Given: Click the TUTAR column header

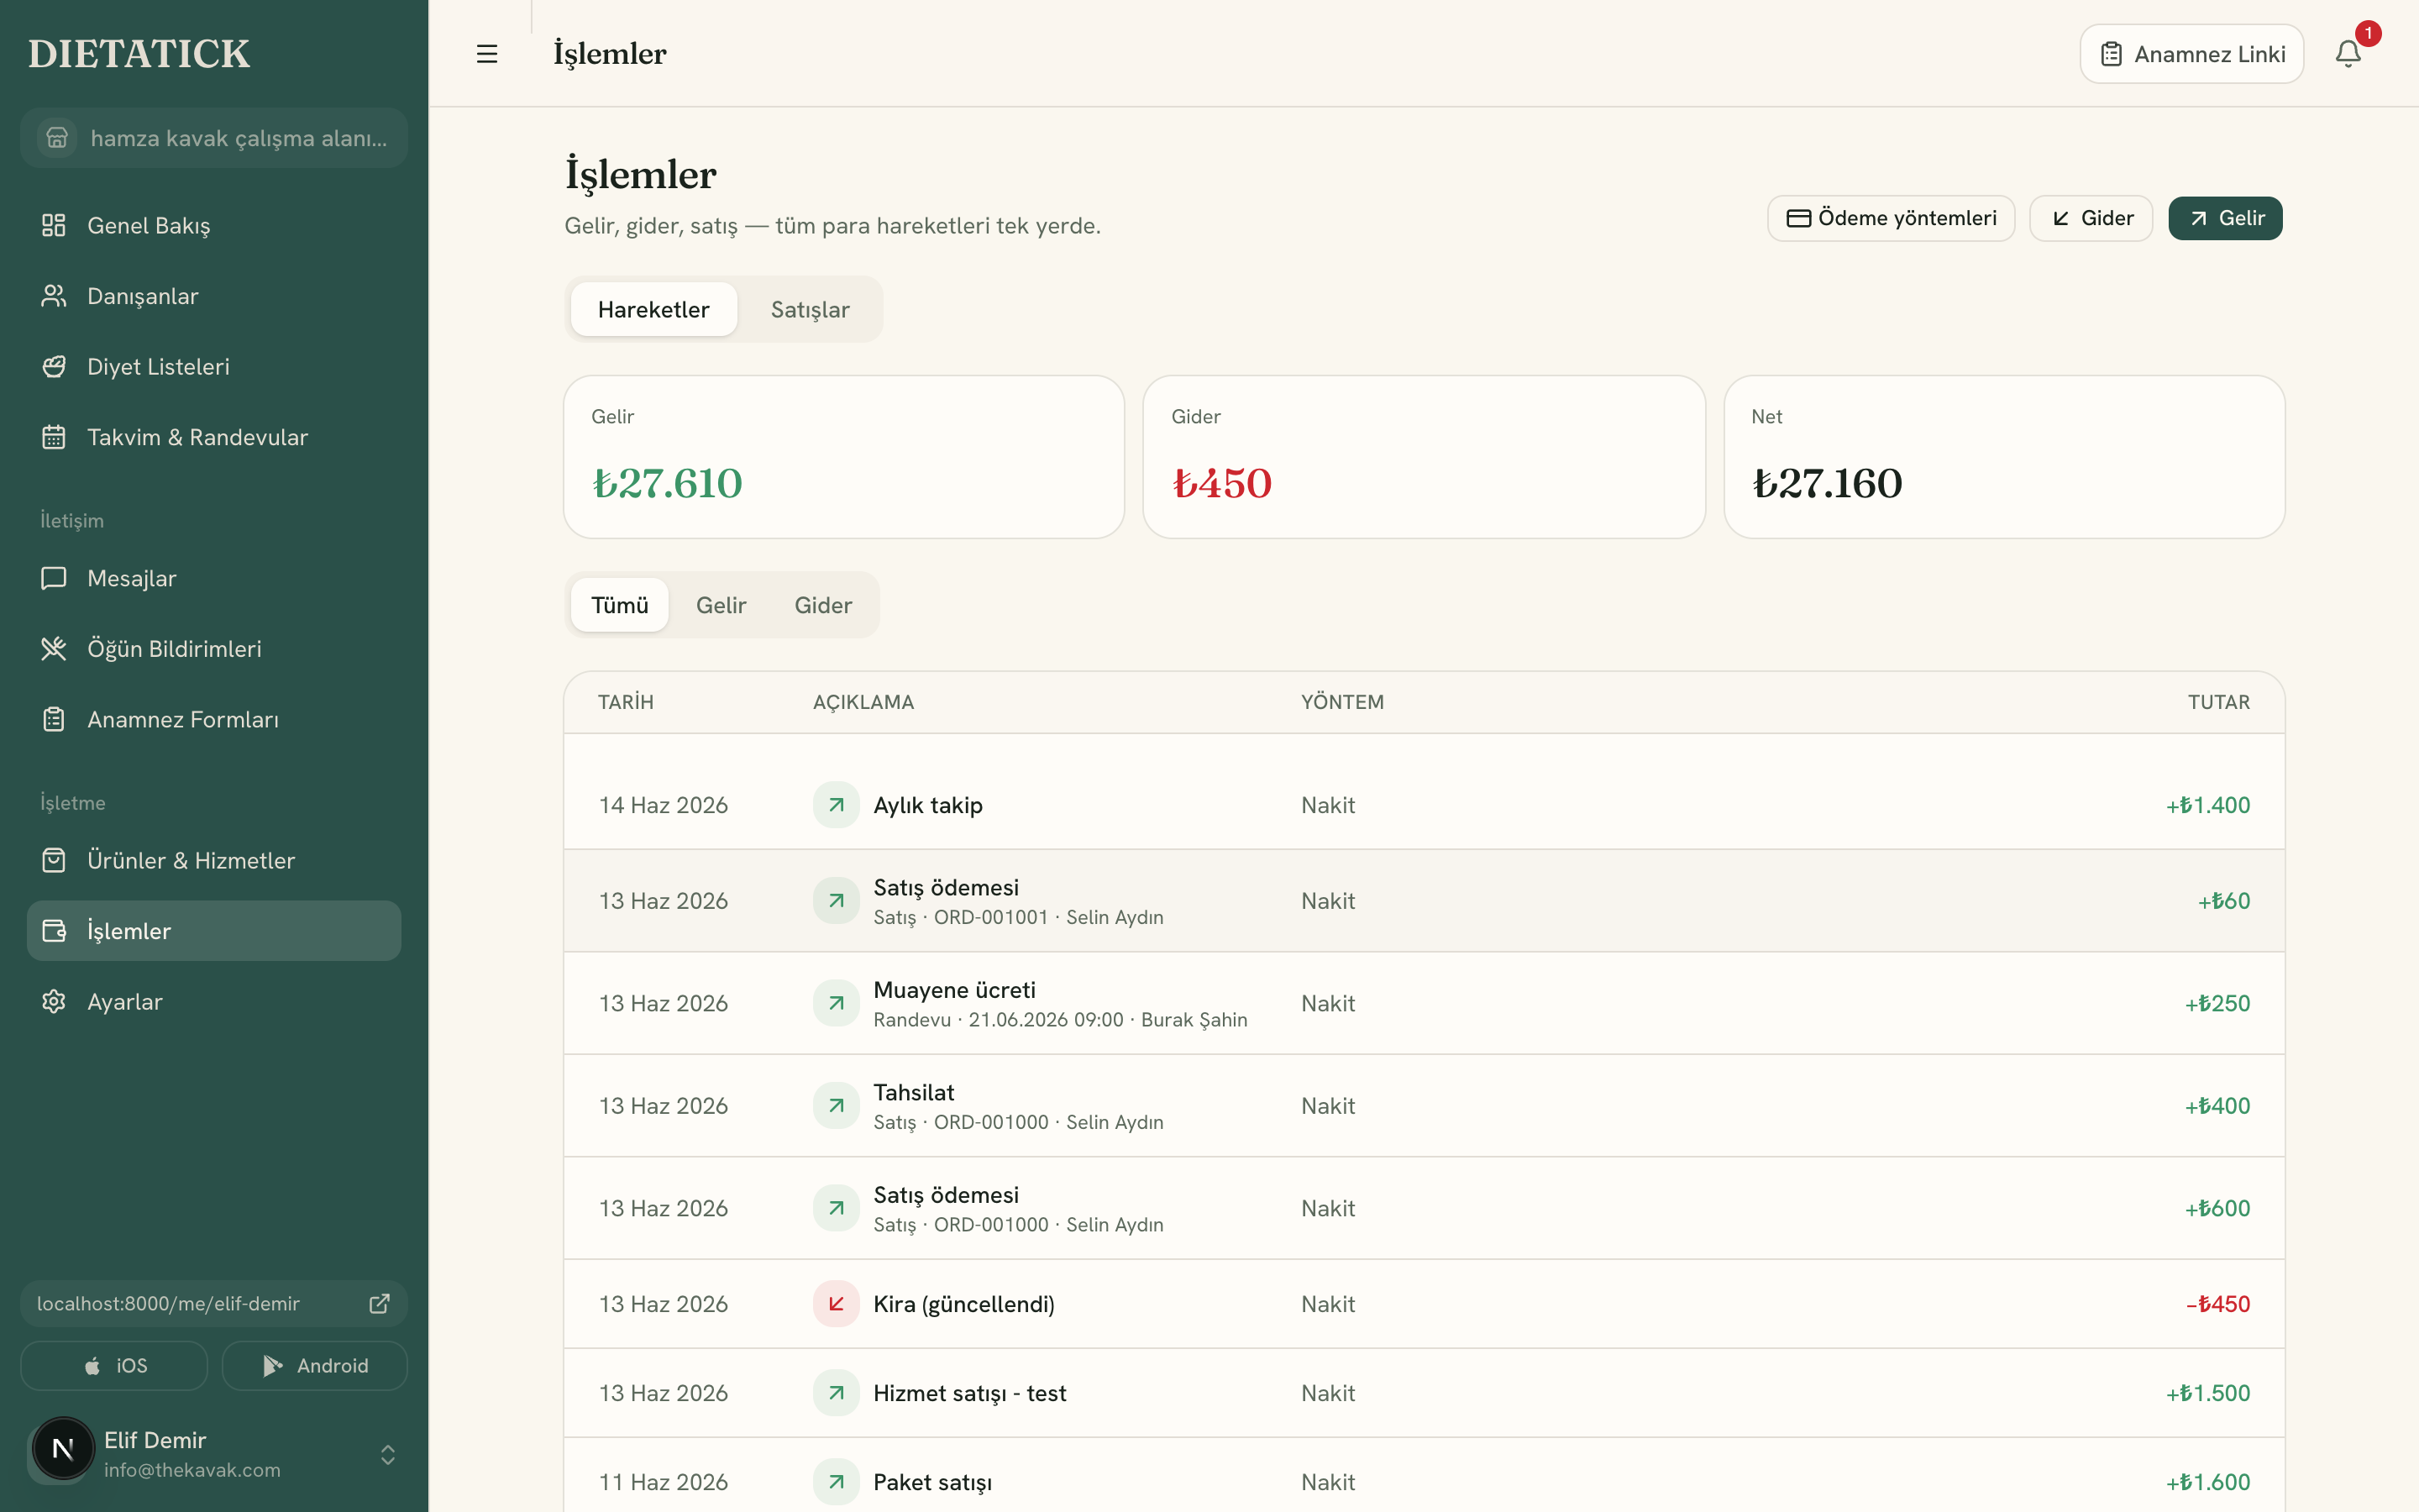Looking at the screenshot, I should pos(2219,702).
